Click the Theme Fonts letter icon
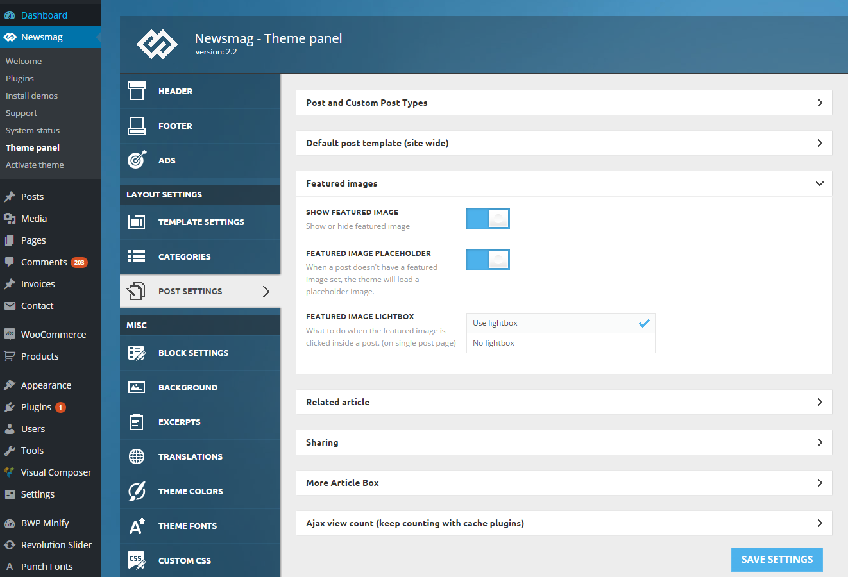848x577 pixels. coord(137,526)
